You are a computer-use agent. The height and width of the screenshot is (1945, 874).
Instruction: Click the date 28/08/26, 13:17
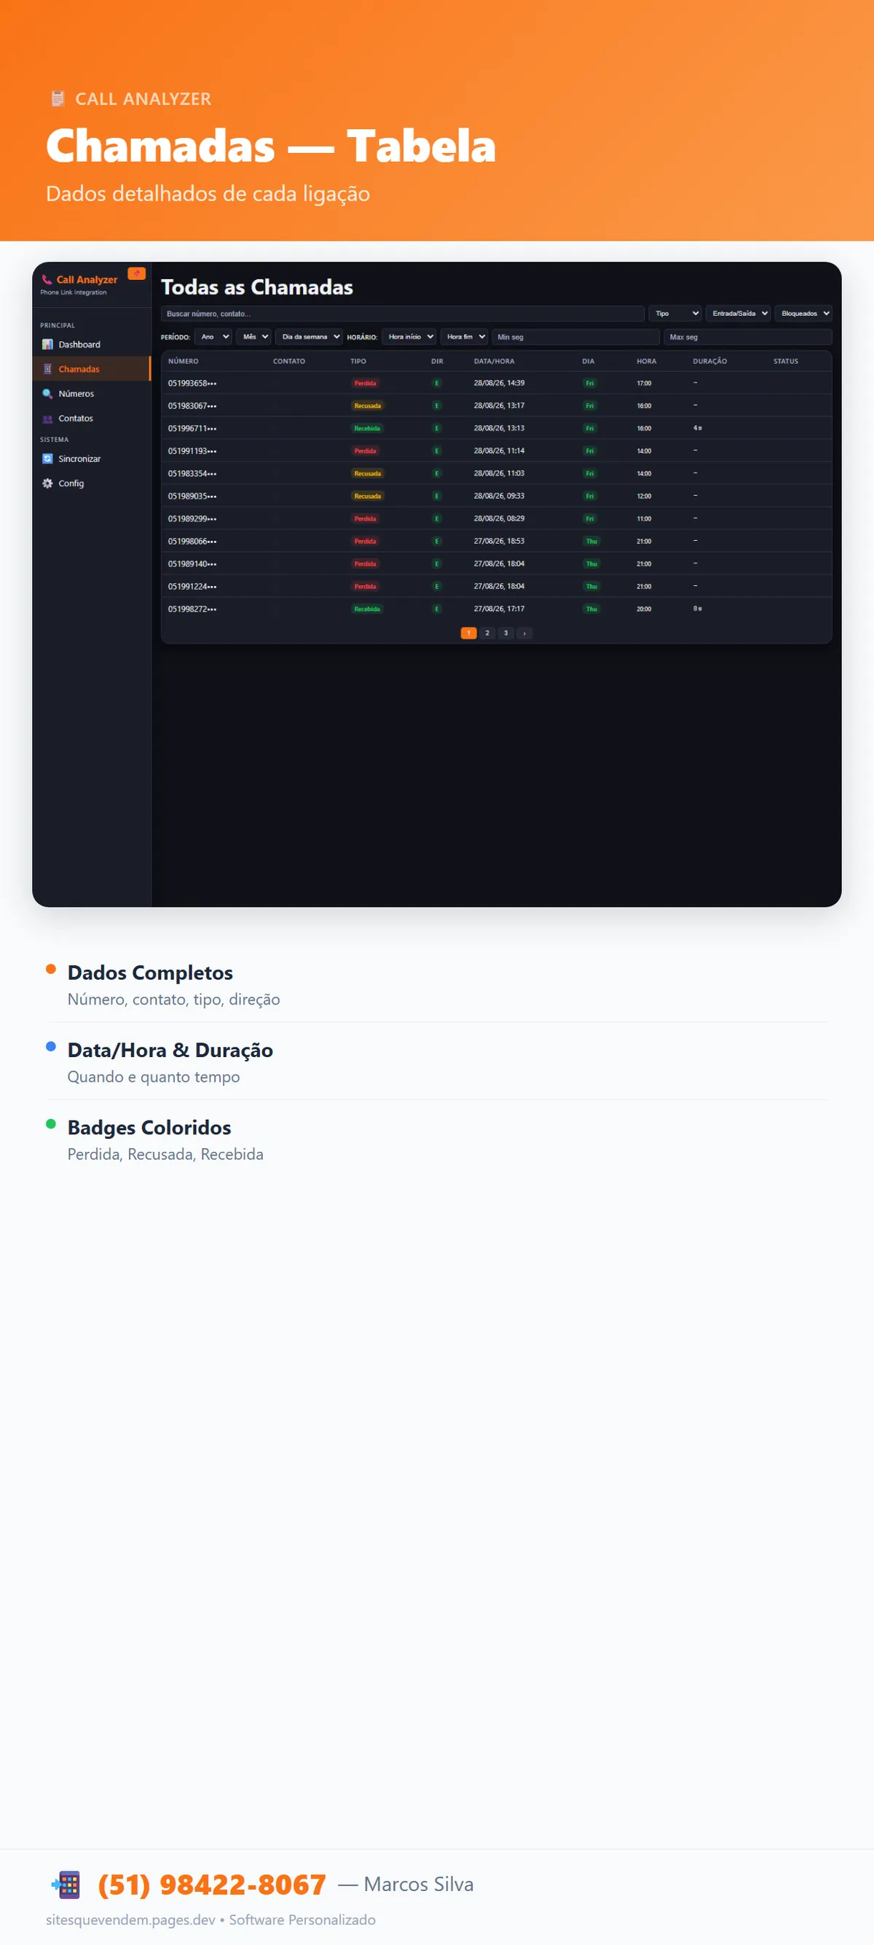pyautogui.click(x=499, y=405)
